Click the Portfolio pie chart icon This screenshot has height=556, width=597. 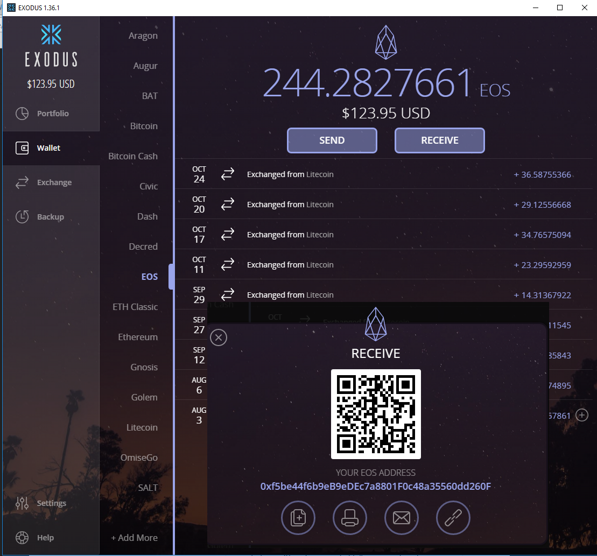click(x=22, y=114)
